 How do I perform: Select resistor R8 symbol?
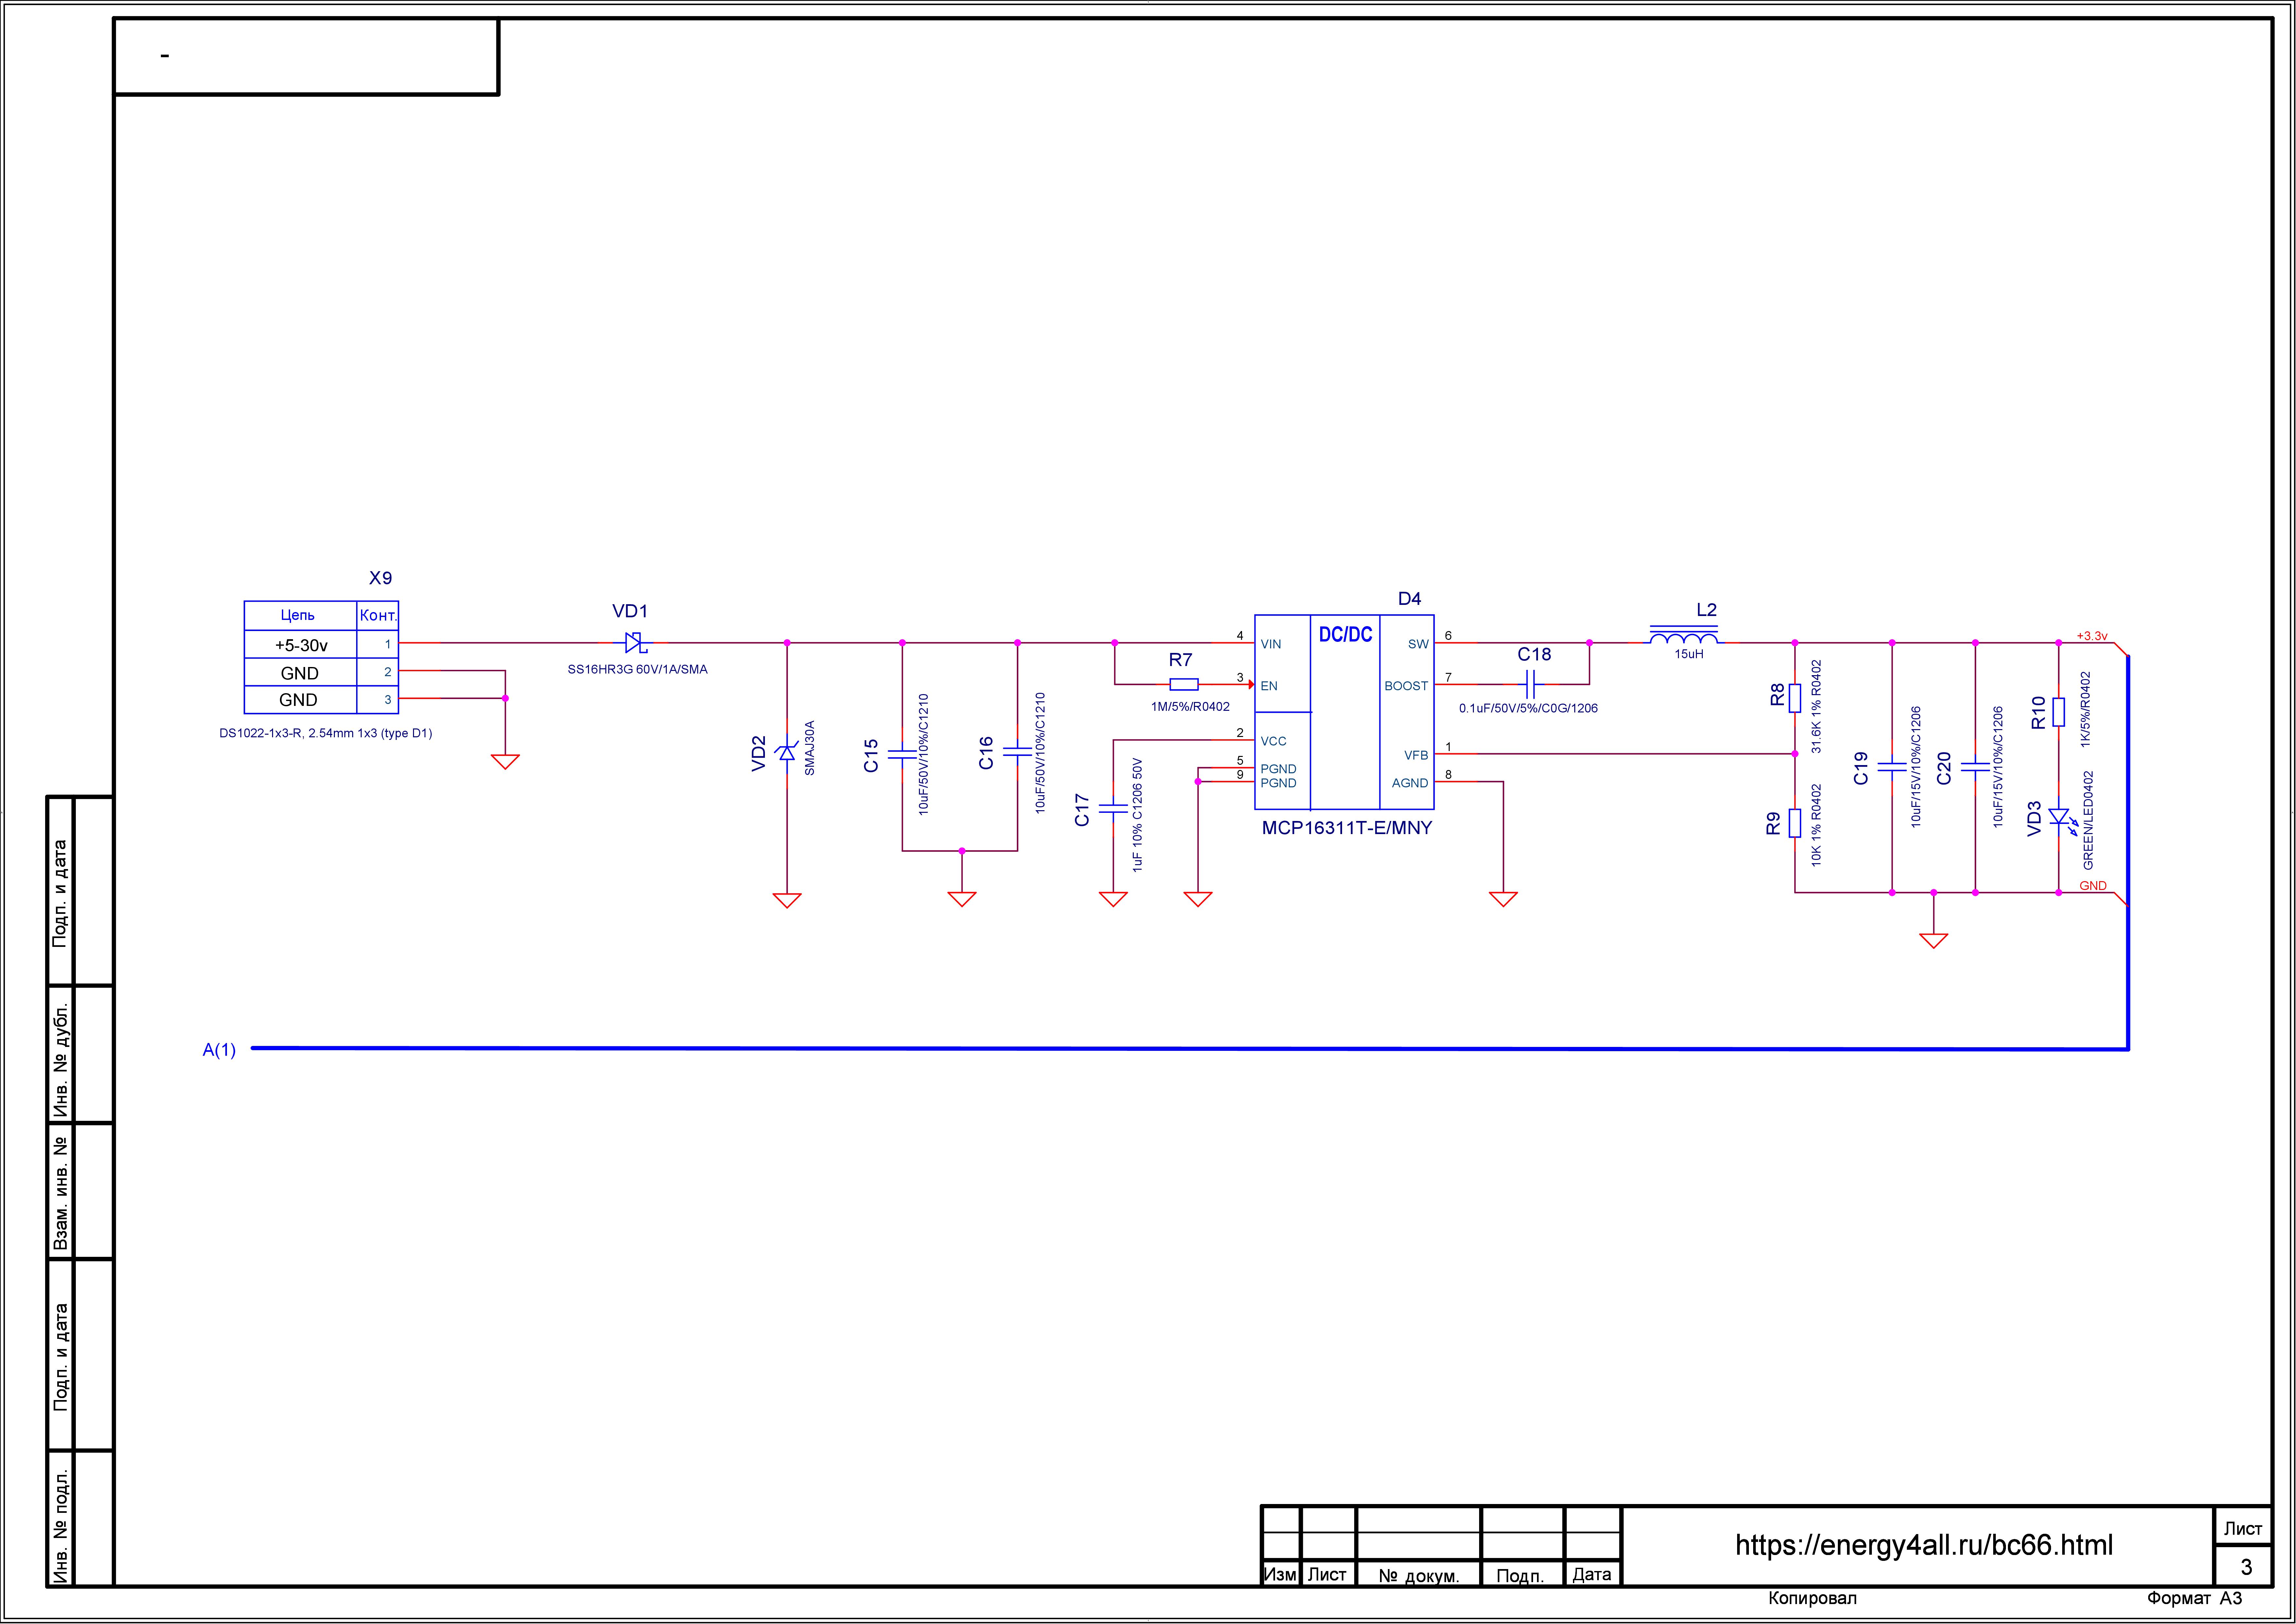(1795, 698)
